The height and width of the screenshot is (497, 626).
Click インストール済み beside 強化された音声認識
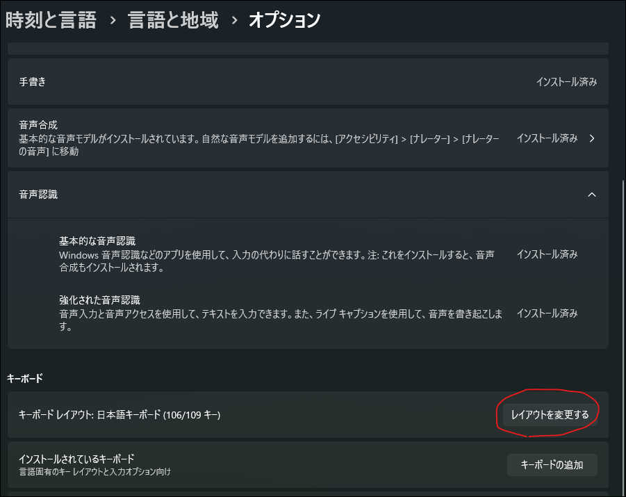[x=547, y=313]
